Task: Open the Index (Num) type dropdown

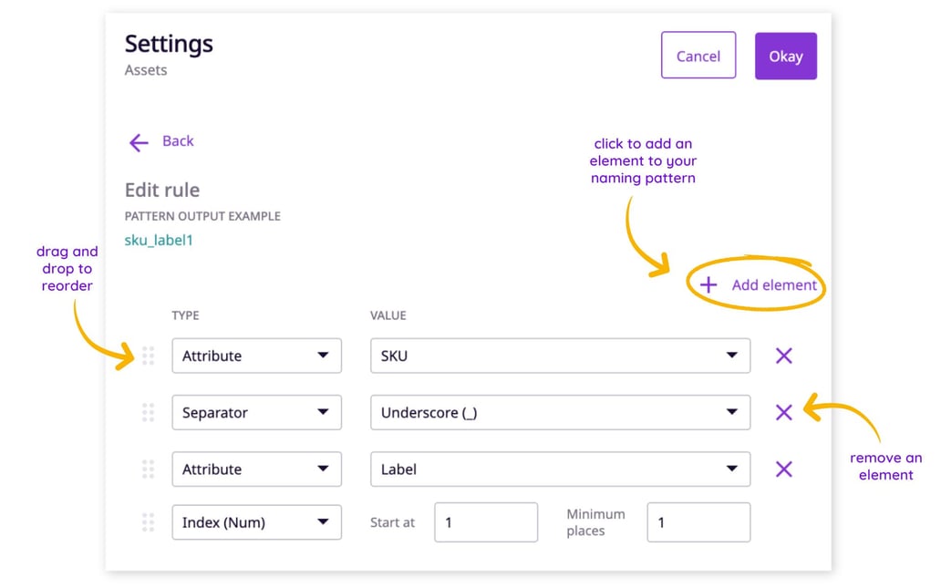Action: (x=256, y=521)
